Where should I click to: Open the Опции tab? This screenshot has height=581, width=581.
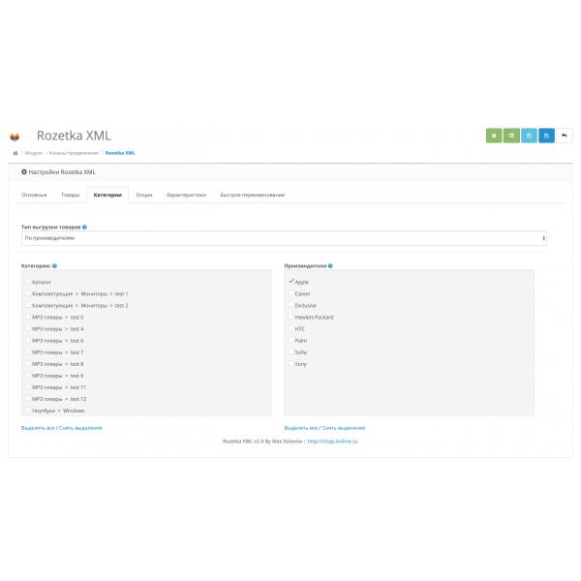coord(144,195)
